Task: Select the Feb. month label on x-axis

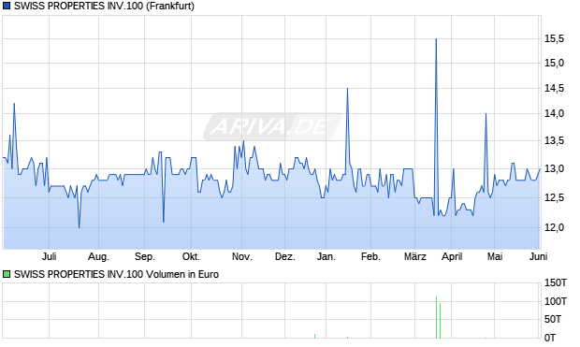Action: coord(370,256)
